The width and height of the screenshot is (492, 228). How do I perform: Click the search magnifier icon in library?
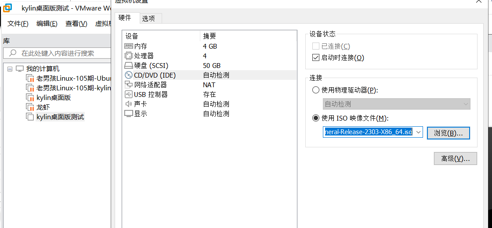13,53
